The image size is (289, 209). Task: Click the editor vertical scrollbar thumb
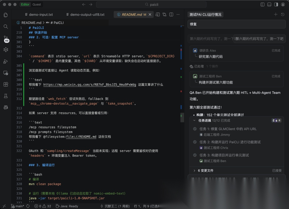click(x=182, y=118)
